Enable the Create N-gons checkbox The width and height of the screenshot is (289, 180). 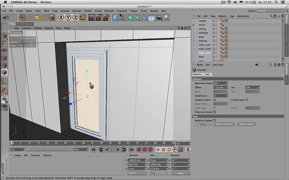(x=214, y=100)
